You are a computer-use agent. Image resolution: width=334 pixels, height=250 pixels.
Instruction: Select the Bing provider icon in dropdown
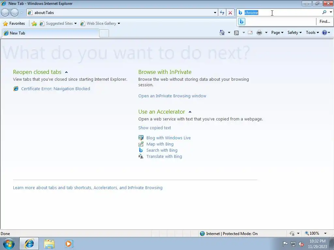[242, 21]
